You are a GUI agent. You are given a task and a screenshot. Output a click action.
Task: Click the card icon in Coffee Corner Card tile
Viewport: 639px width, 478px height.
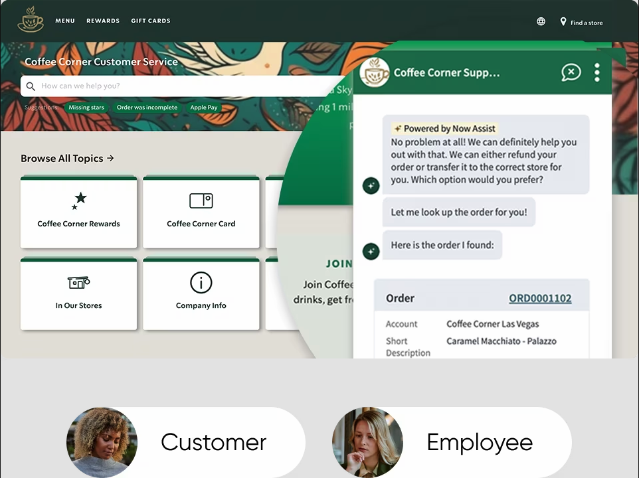tap(201, 200)
